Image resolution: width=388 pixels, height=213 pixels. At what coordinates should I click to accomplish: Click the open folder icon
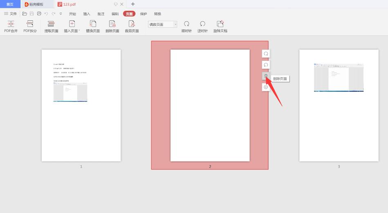tap(25, 14)
